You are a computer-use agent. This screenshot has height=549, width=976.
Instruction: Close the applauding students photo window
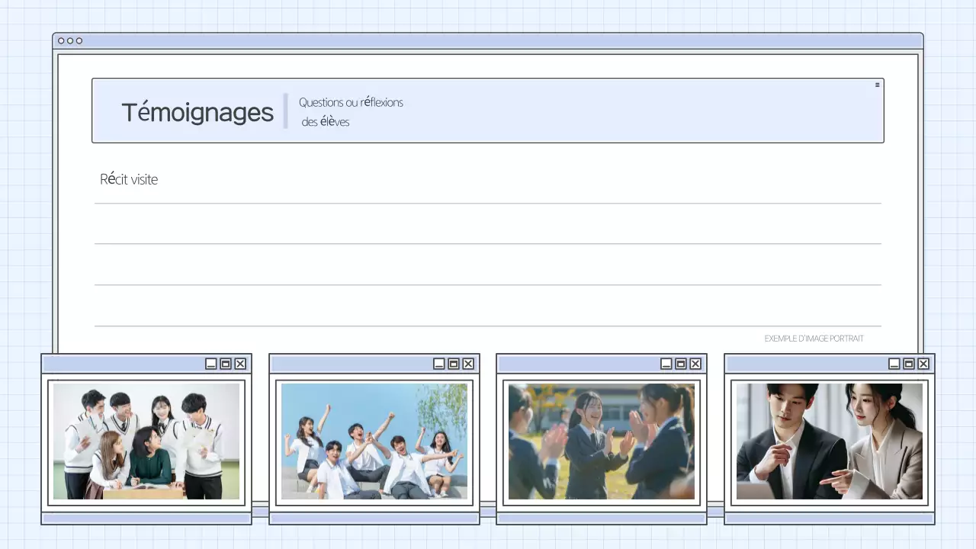(x=695, y=364)
